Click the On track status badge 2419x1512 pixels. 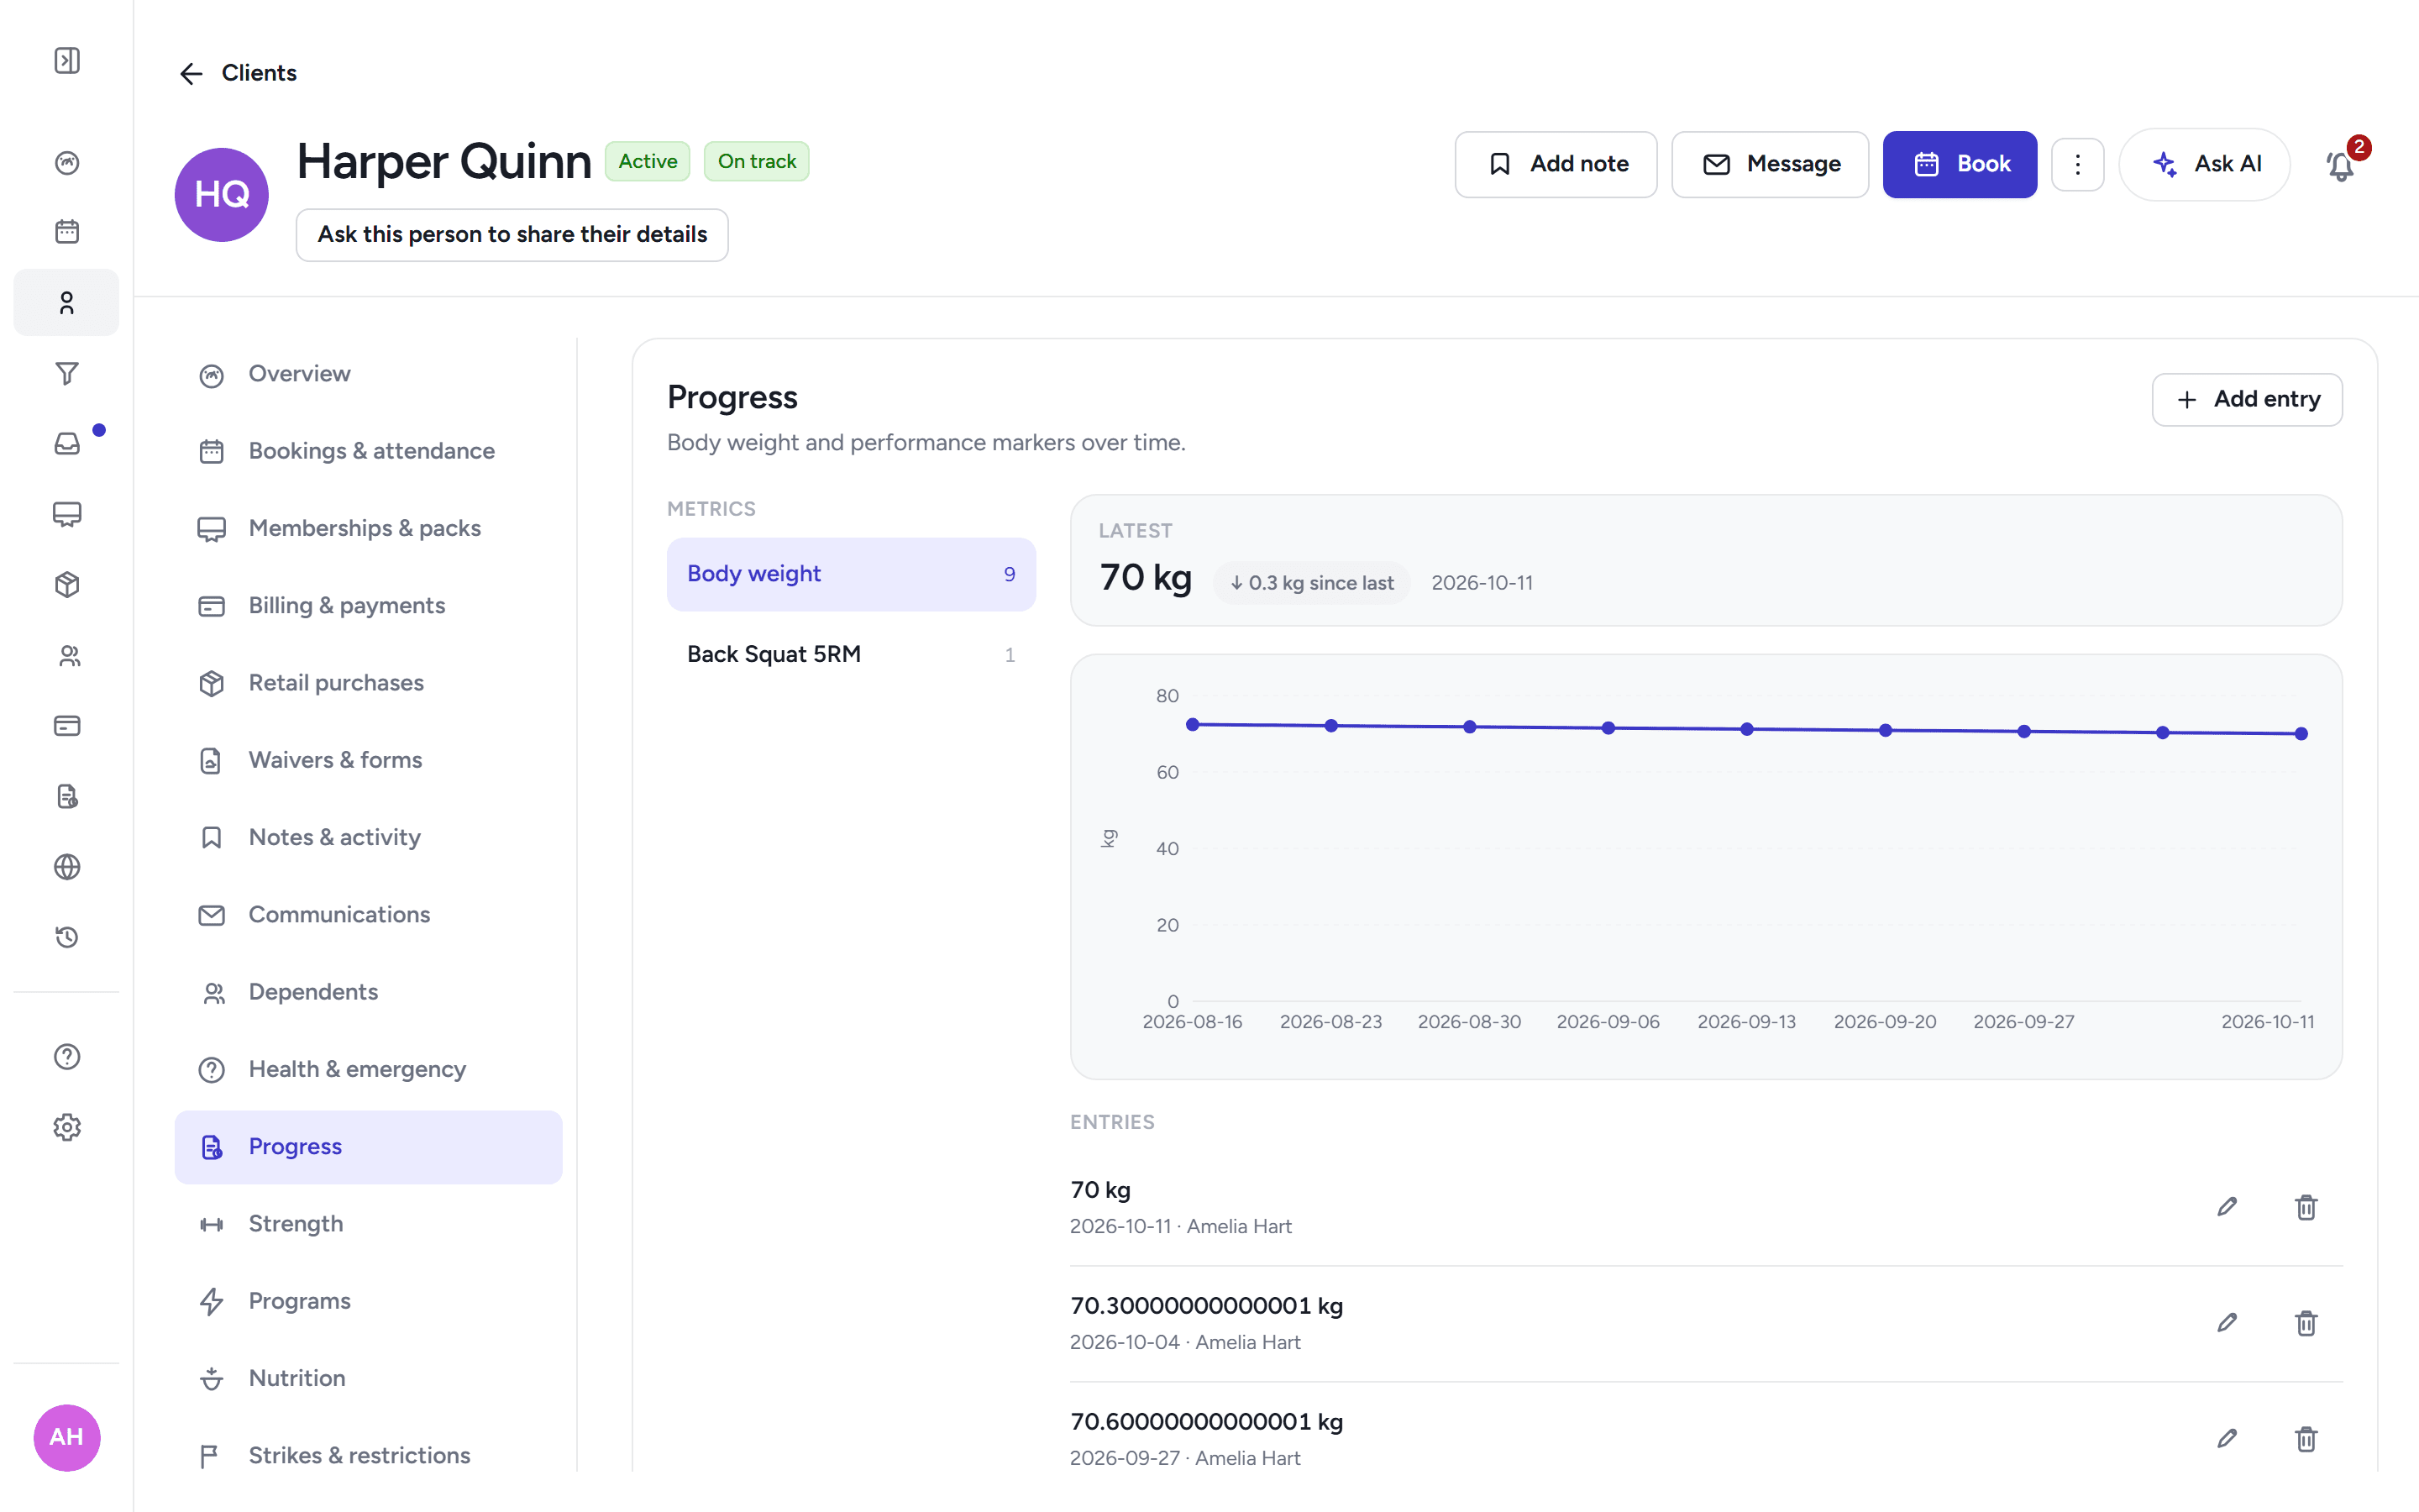click(x=757, y=161)
